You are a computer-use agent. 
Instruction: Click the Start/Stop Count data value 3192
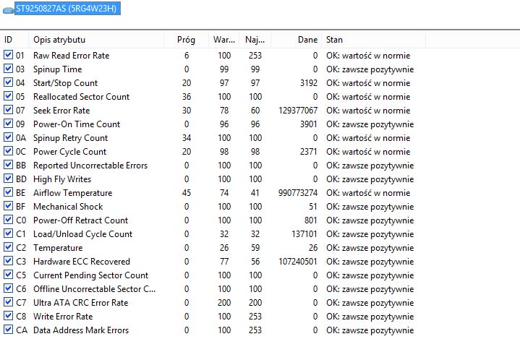click(x=309, y=83)
